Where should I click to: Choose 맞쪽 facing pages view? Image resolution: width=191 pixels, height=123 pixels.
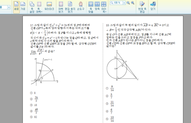[97, 6]
